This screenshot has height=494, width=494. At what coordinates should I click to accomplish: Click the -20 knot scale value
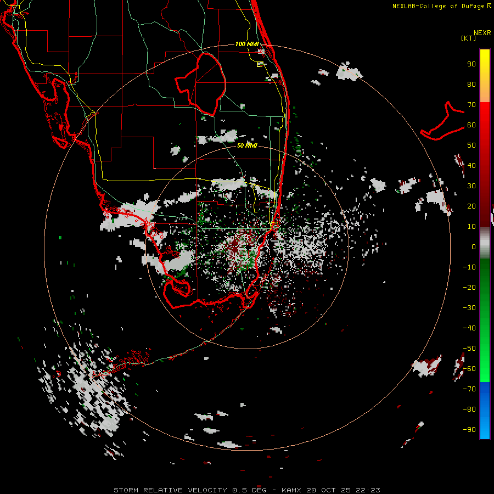tap(469, 287)
